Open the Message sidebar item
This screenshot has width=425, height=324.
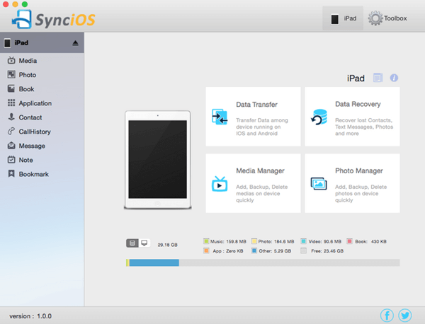point(32,146)
